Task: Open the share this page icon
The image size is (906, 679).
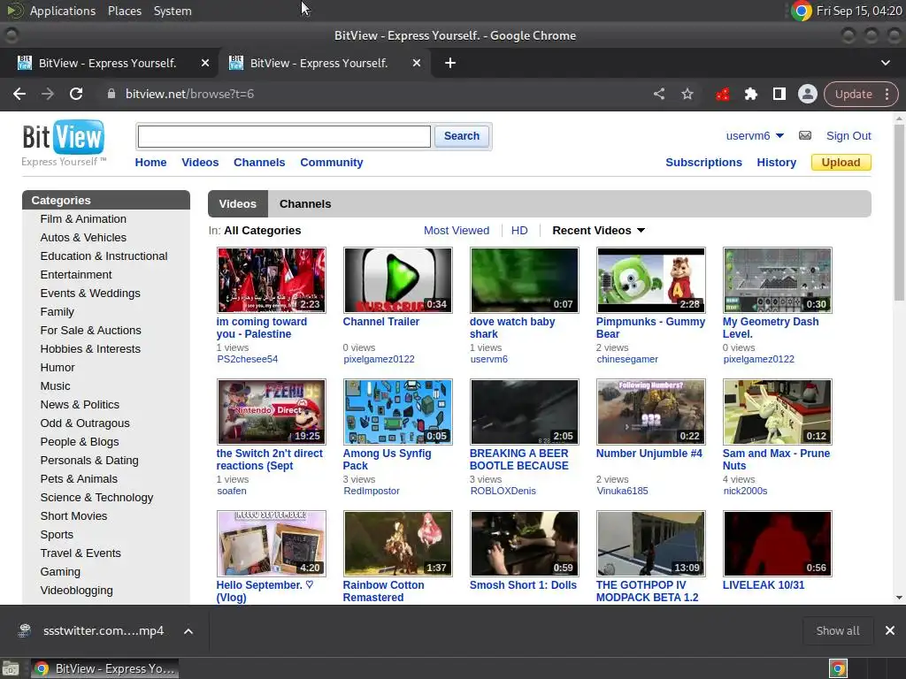Action: click(658, 94)
